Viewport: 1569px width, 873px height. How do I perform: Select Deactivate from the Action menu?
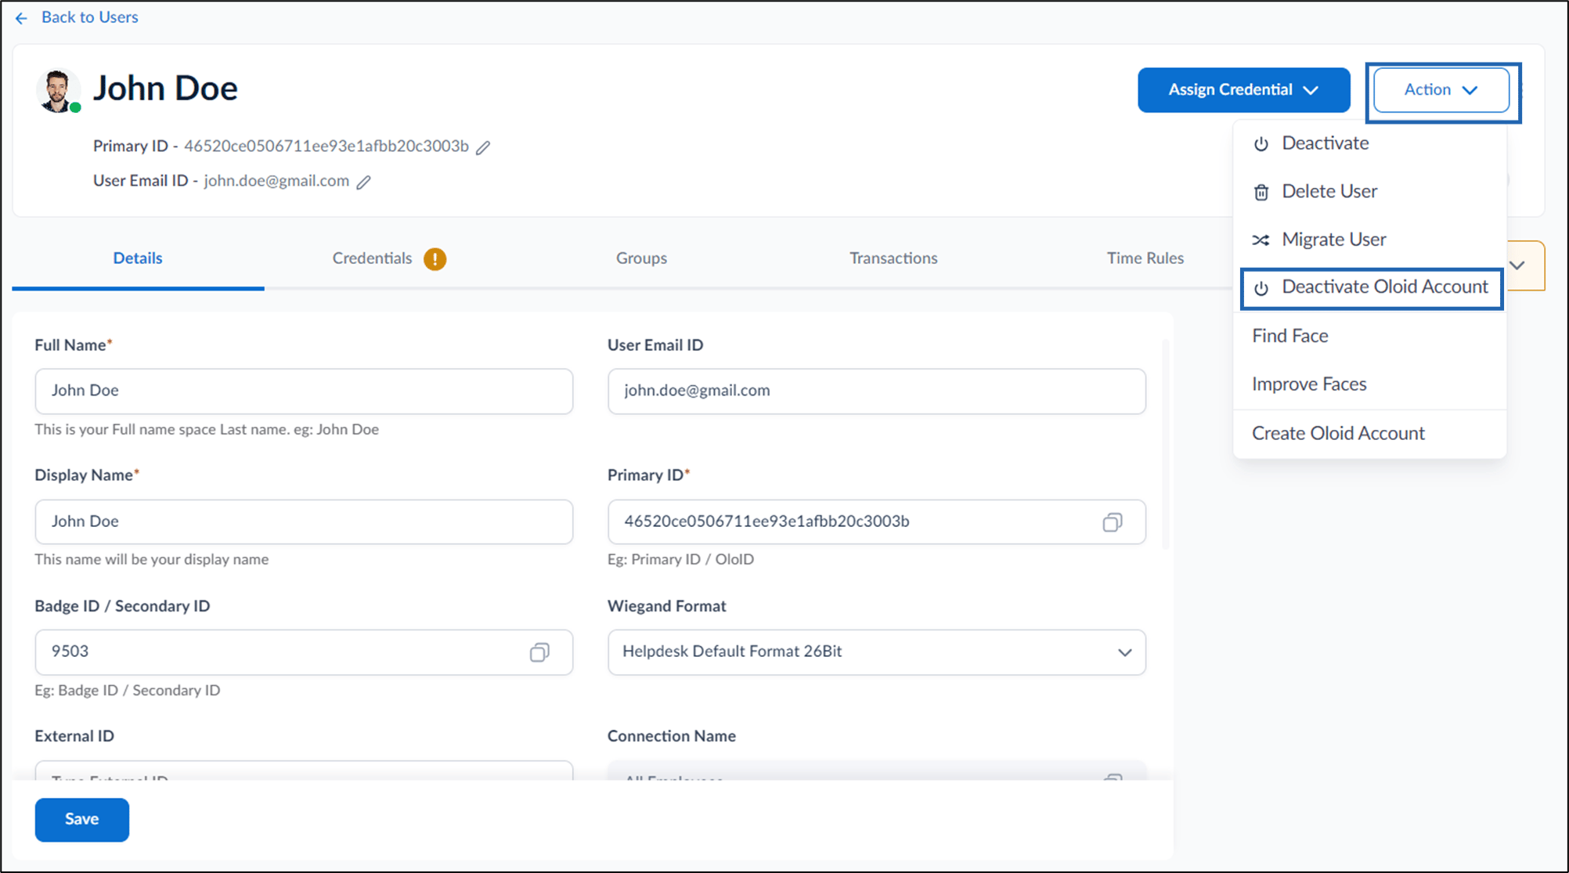[1370, 143]
